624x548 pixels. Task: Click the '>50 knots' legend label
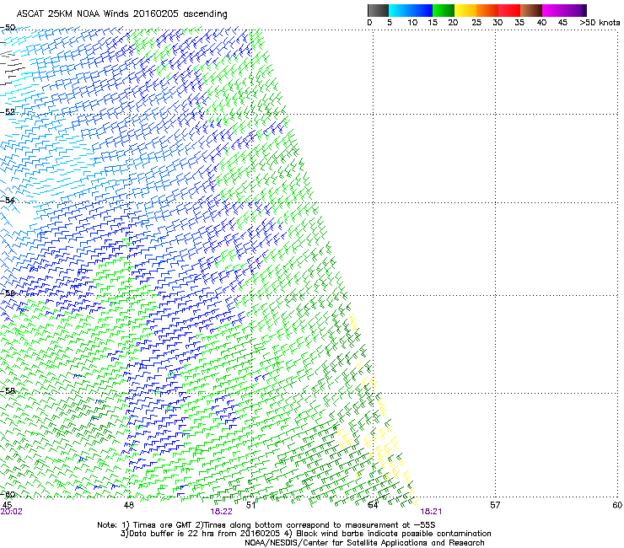click(x=600, y=23)
